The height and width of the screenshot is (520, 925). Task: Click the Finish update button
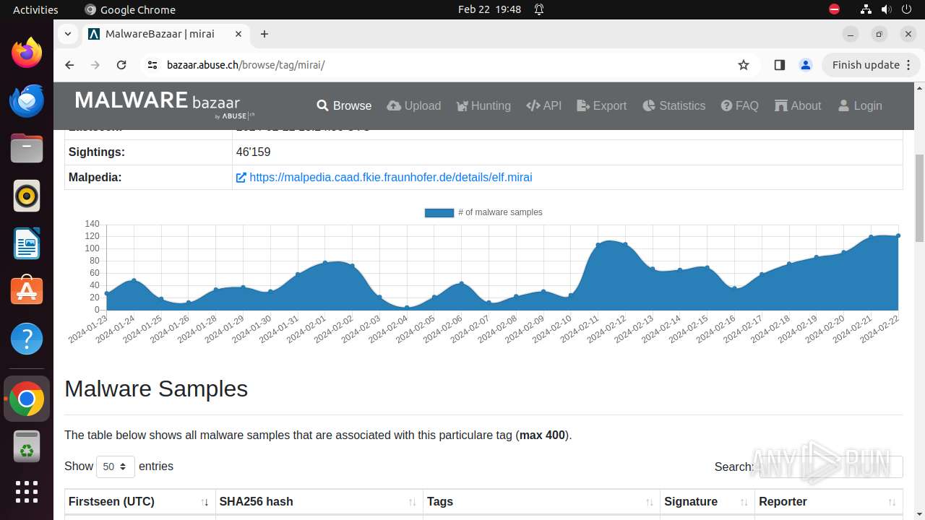871,65
